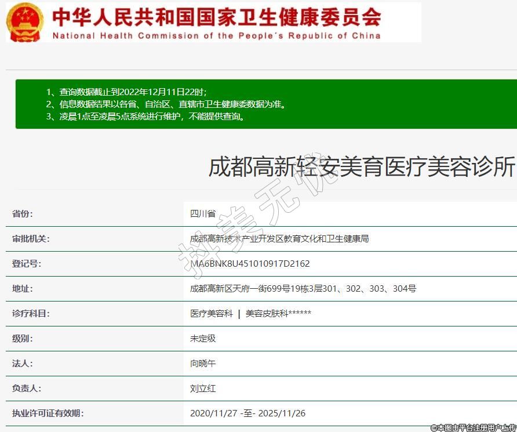517x432 pixels.
Task: Click the person in charge name 刘立红
Action: (x=203, y=389)
